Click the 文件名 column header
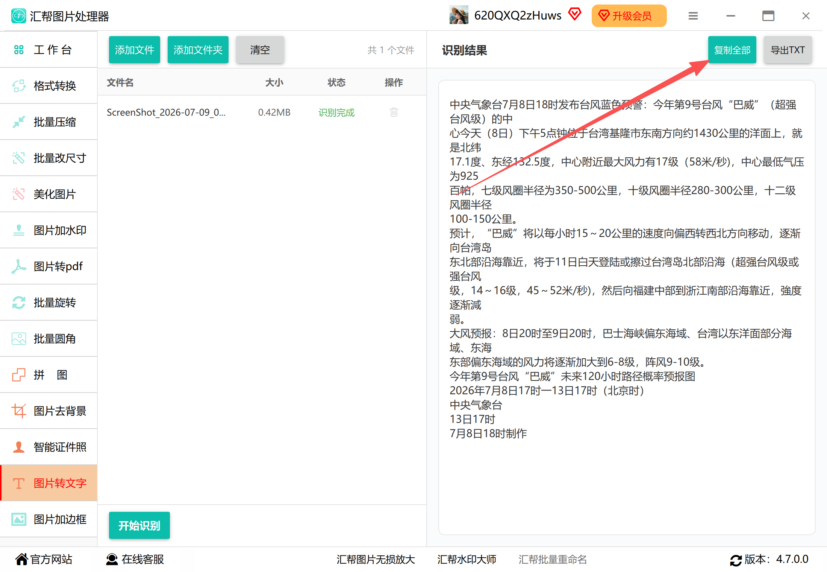Screen dimensions: 827x572 tap(120, 82)
